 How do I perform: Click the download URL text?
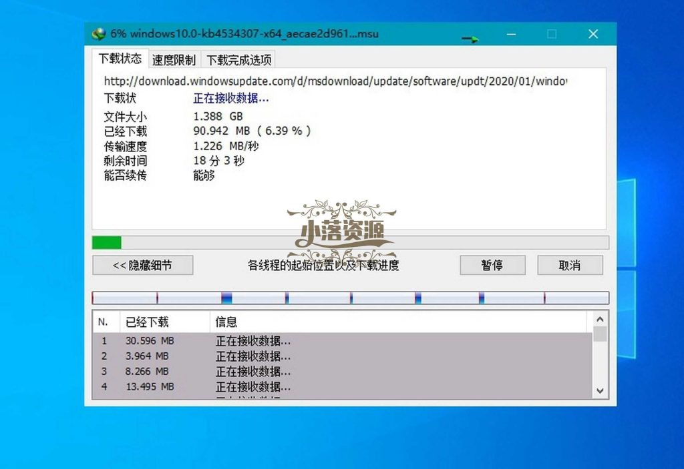coord(335,81)
